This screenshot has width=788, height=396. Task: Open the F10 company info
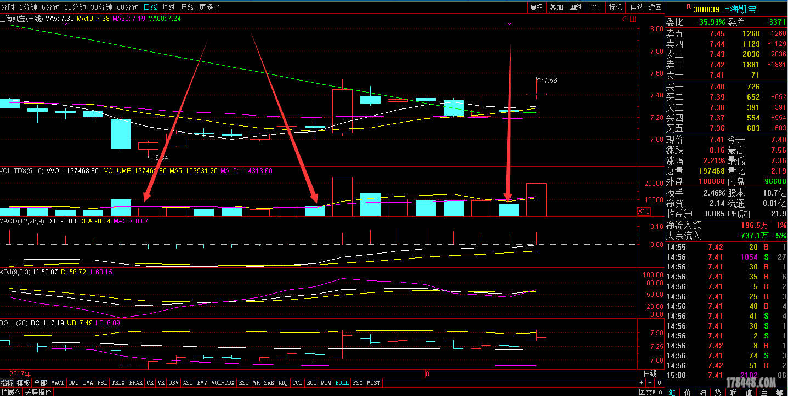[x=596, y=7]
